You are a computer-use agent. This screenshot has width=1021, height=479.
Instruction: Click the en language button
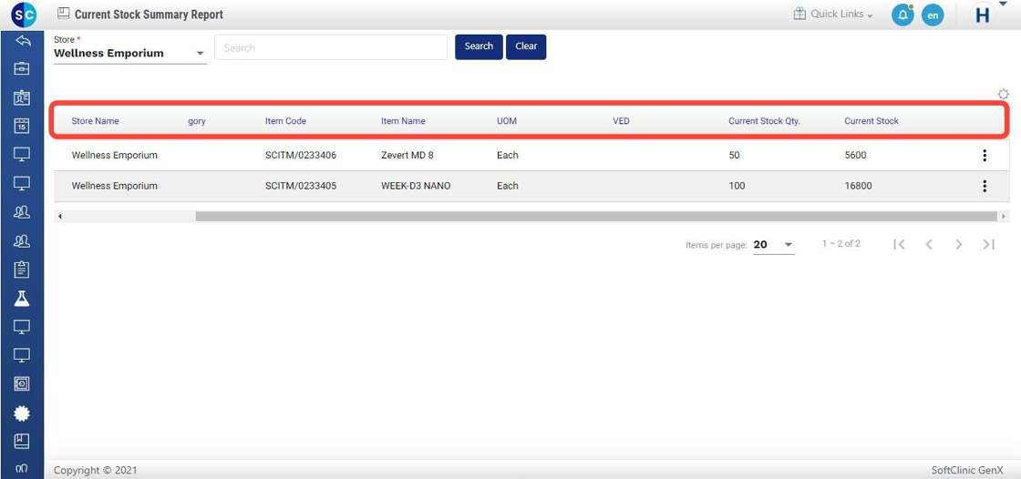pos(932,15)
